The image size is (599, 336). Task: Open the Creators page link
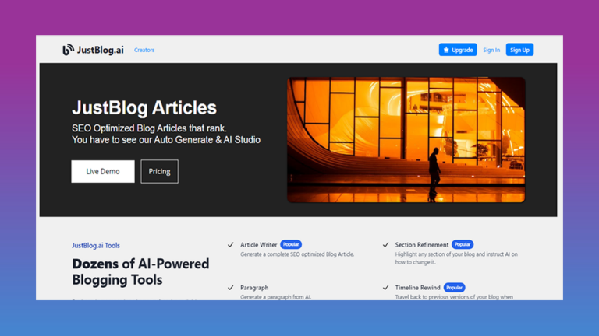tap(144, 50)
